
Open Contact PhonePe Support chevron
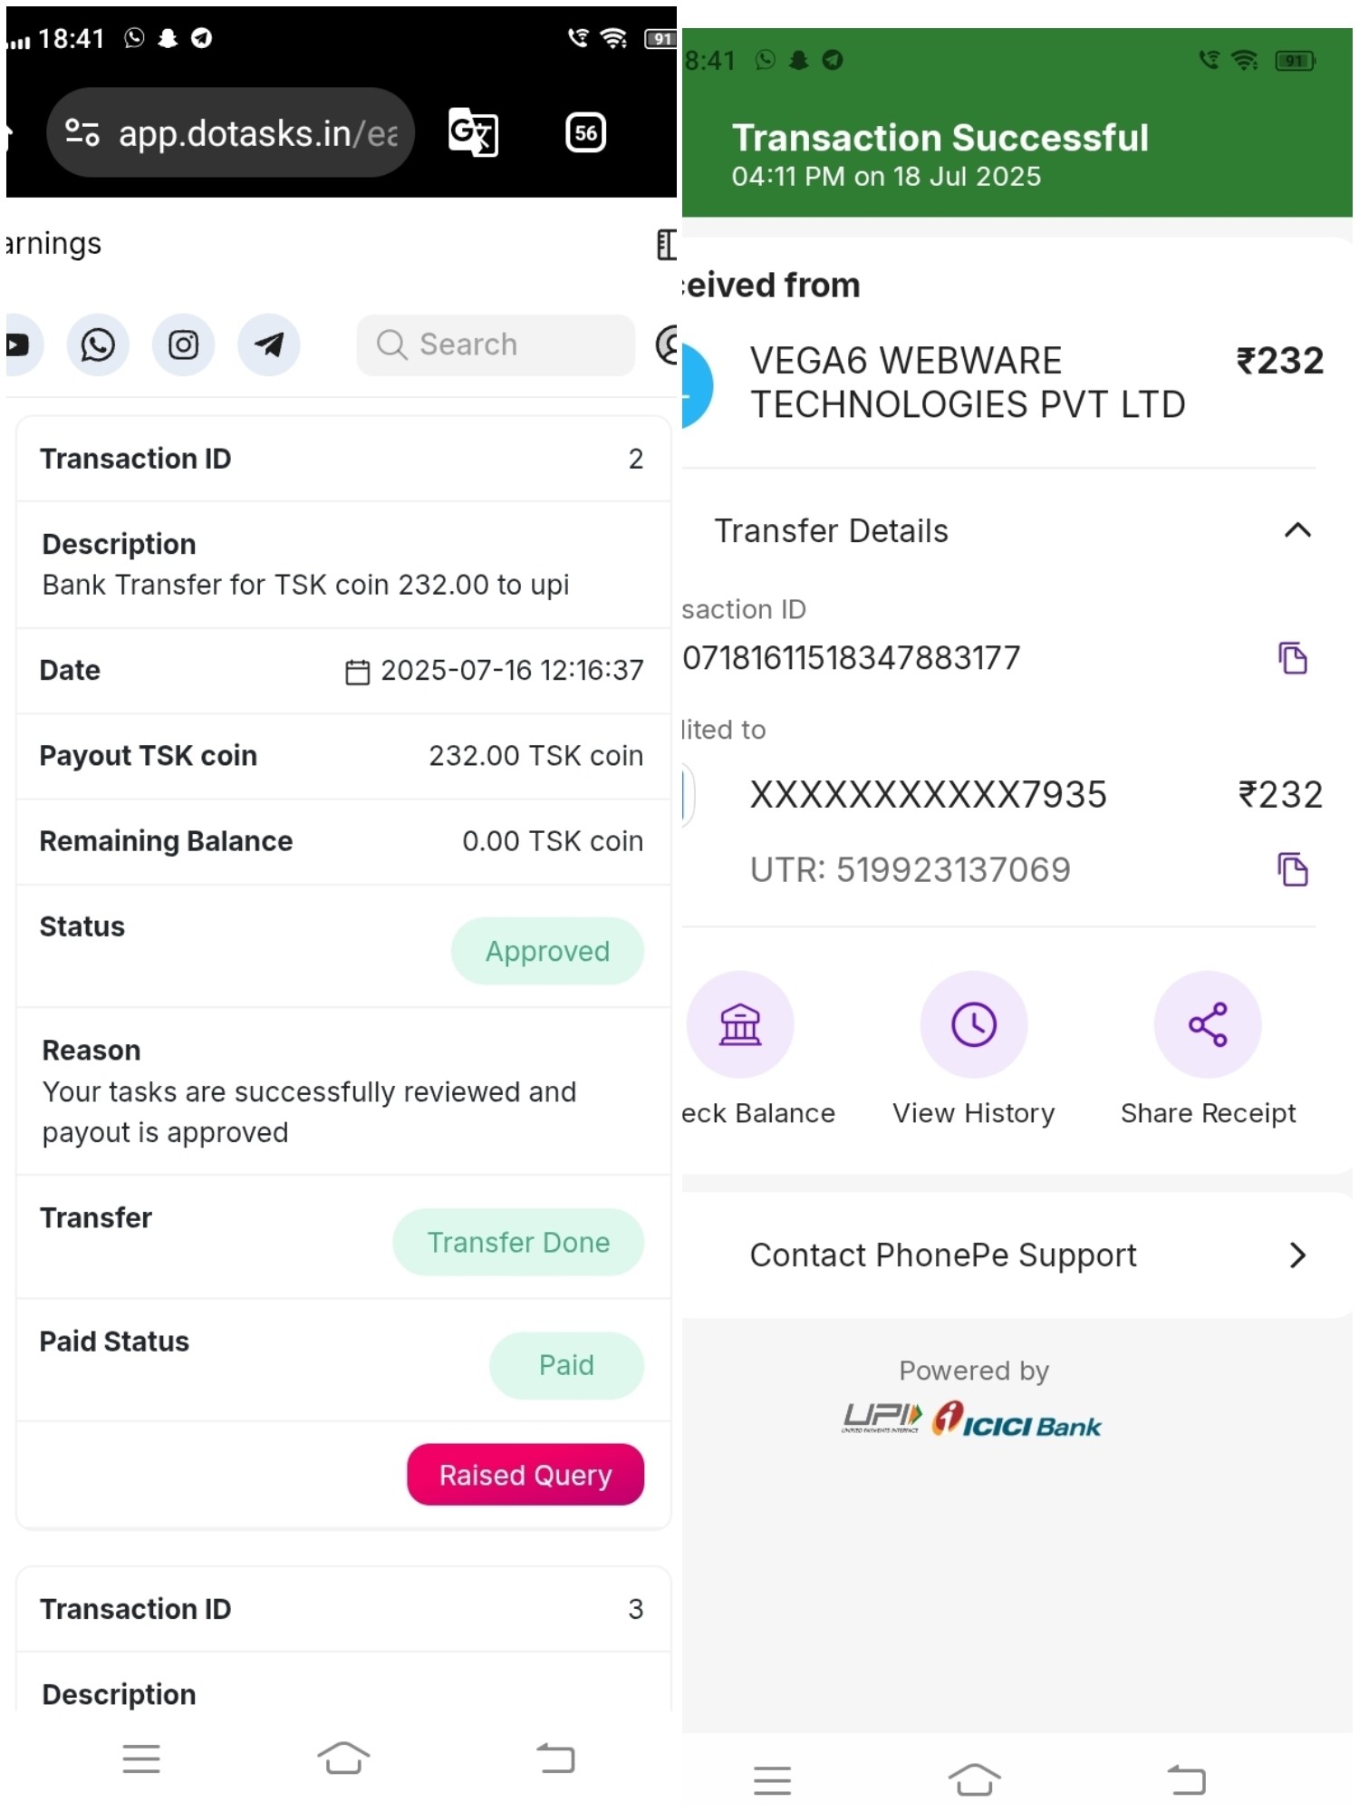click(1297, 1255)
